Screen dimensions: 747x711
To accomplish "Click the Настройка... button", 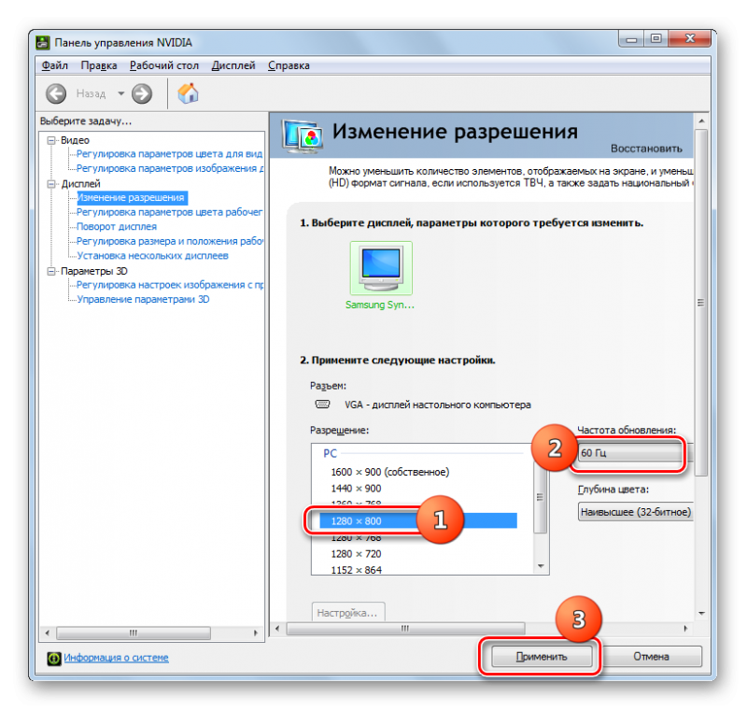I will pyautogui.click(x=347, y=612).
